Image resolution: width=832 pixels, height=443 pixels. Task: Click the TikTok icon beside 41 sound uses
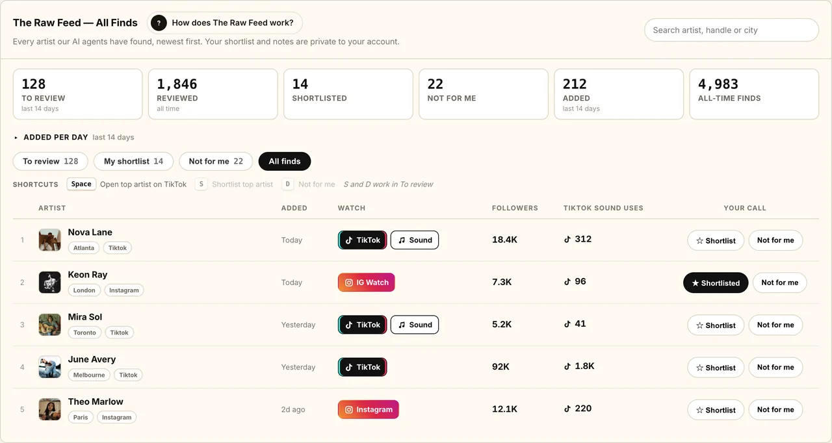click(x=567, y=323)
